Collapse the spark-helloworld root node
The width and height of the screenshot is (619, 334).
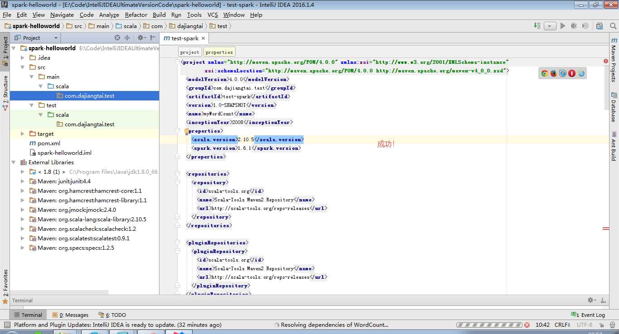(x=14, y=48)
